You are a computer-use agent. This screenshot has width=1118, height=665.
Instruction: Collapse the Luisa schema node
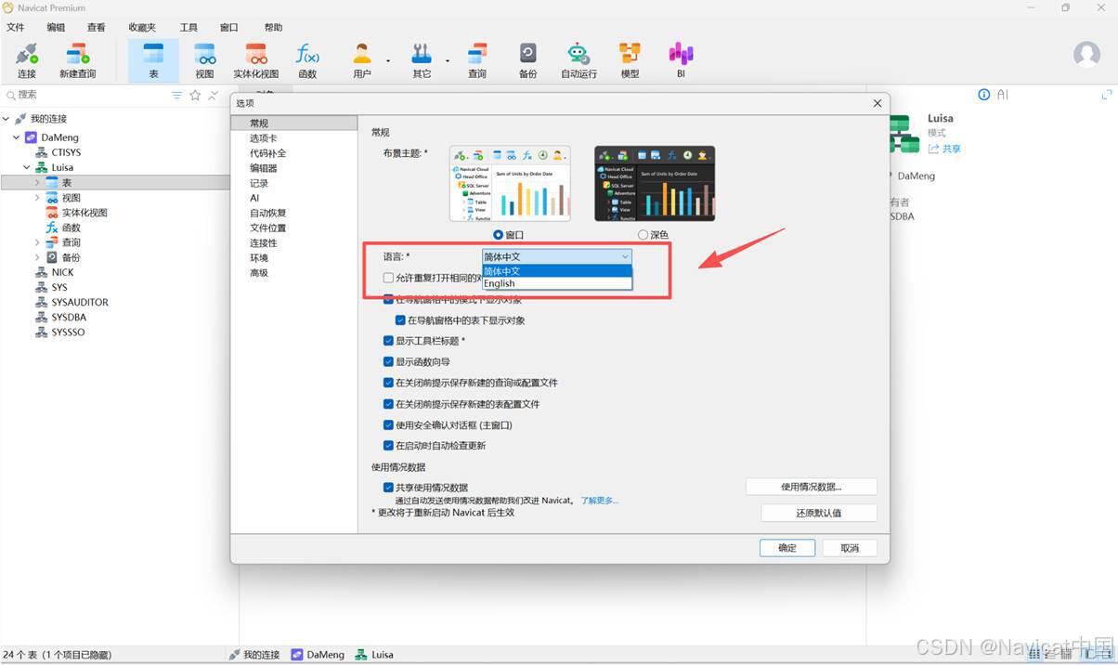[x=27, y=168]
